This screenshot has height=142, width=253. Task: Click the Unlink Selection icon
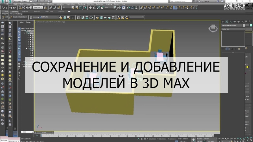pyautogui.click(x=55, y=8)
